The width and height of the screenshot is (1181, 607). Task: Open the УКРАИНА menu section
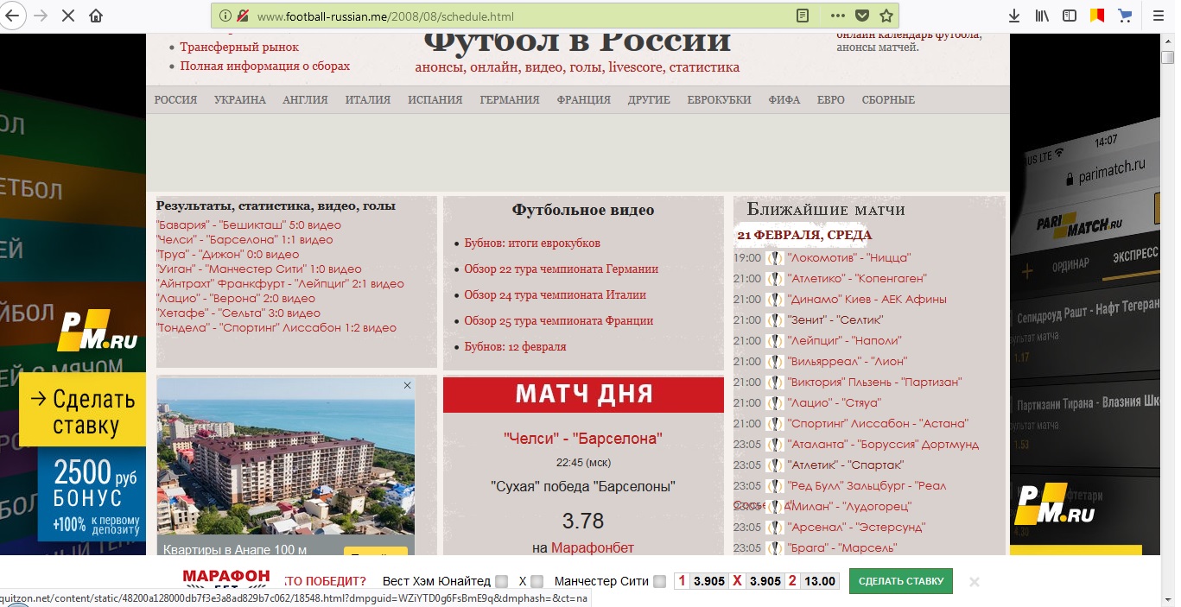point(240,100)
